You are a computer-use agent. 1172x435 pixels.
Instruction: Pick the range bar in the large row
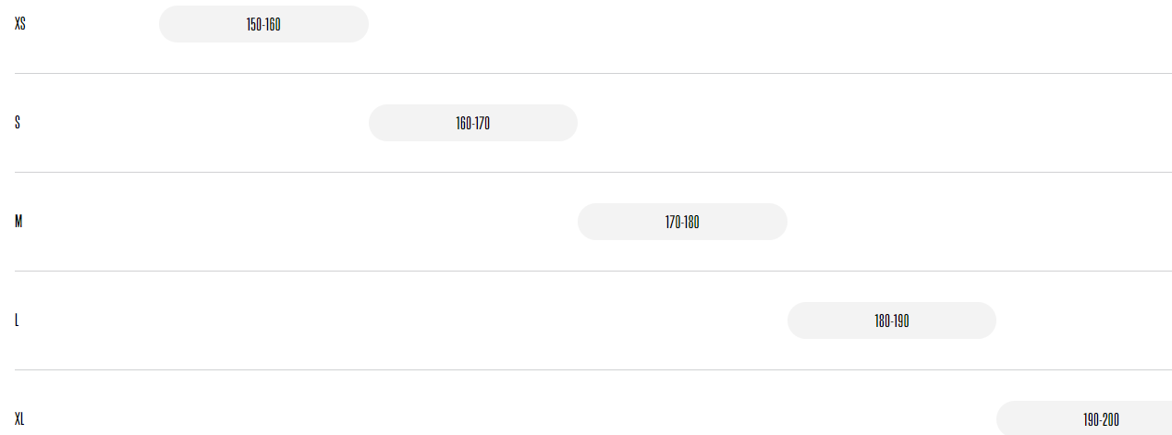pos(892,320)
